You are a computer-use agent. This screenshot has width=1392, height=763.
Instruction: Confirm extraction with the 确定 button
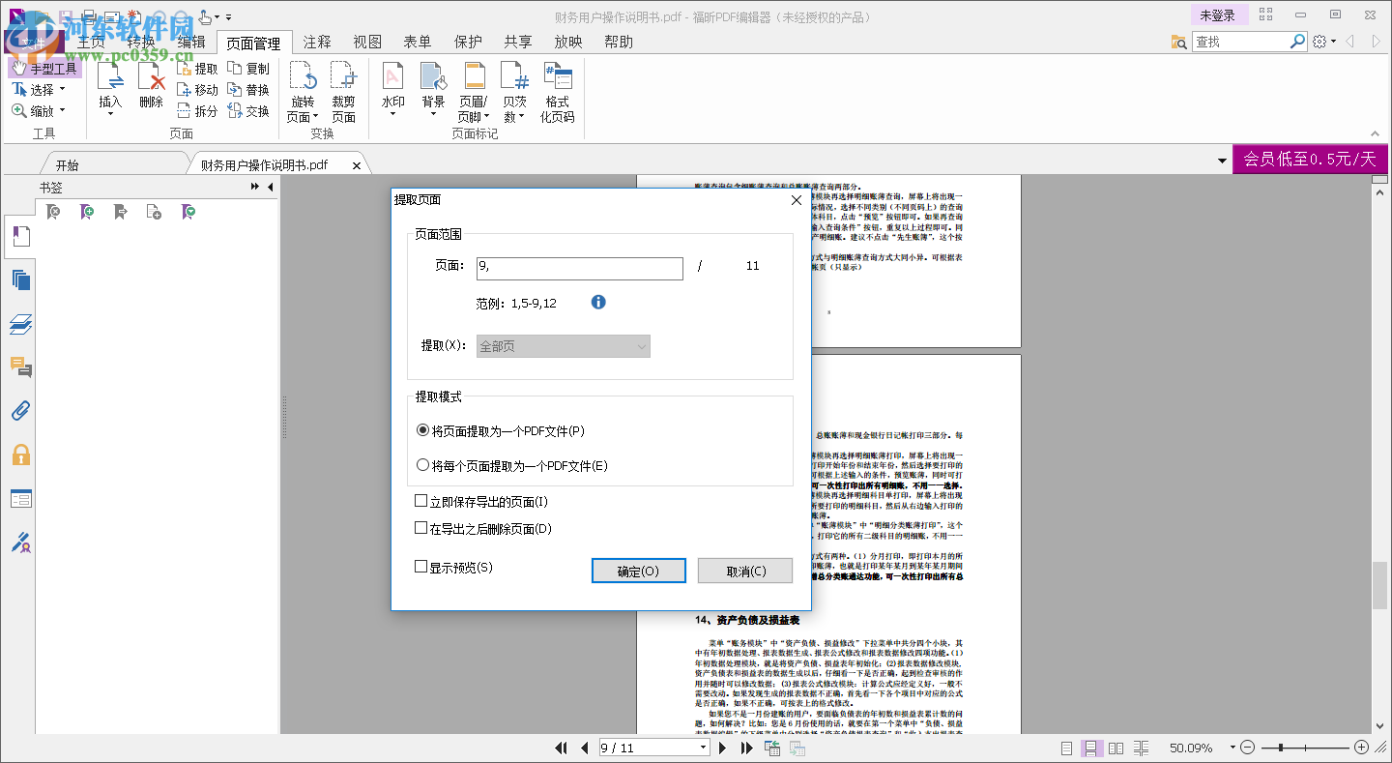638,570
